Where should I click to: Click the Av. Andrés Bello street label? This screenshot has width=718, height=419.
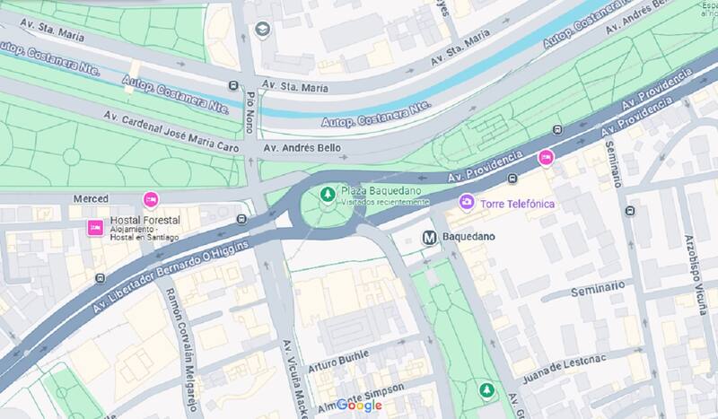[x=302, y=148]
